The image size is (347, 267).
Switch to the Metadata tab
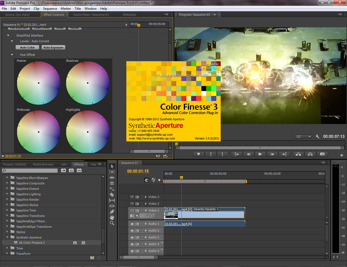click(x=130, y=15)
